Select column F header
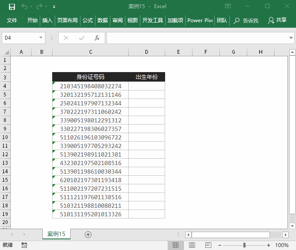Viewport: 296px width, 250px height. tap(206, 52)
